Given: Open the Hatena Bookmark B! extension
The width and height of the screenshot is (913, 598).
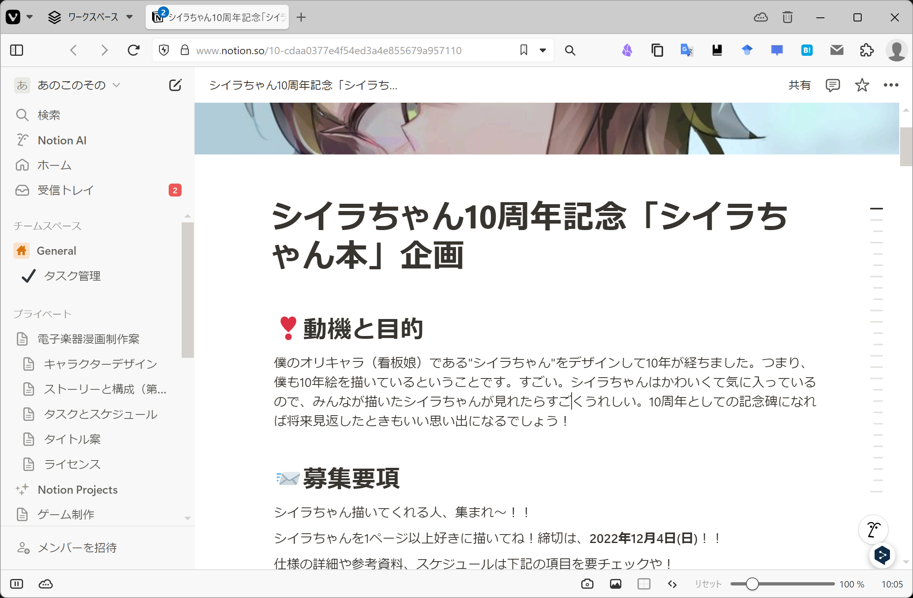Looking at the screenshot, I should pos(807,50).
